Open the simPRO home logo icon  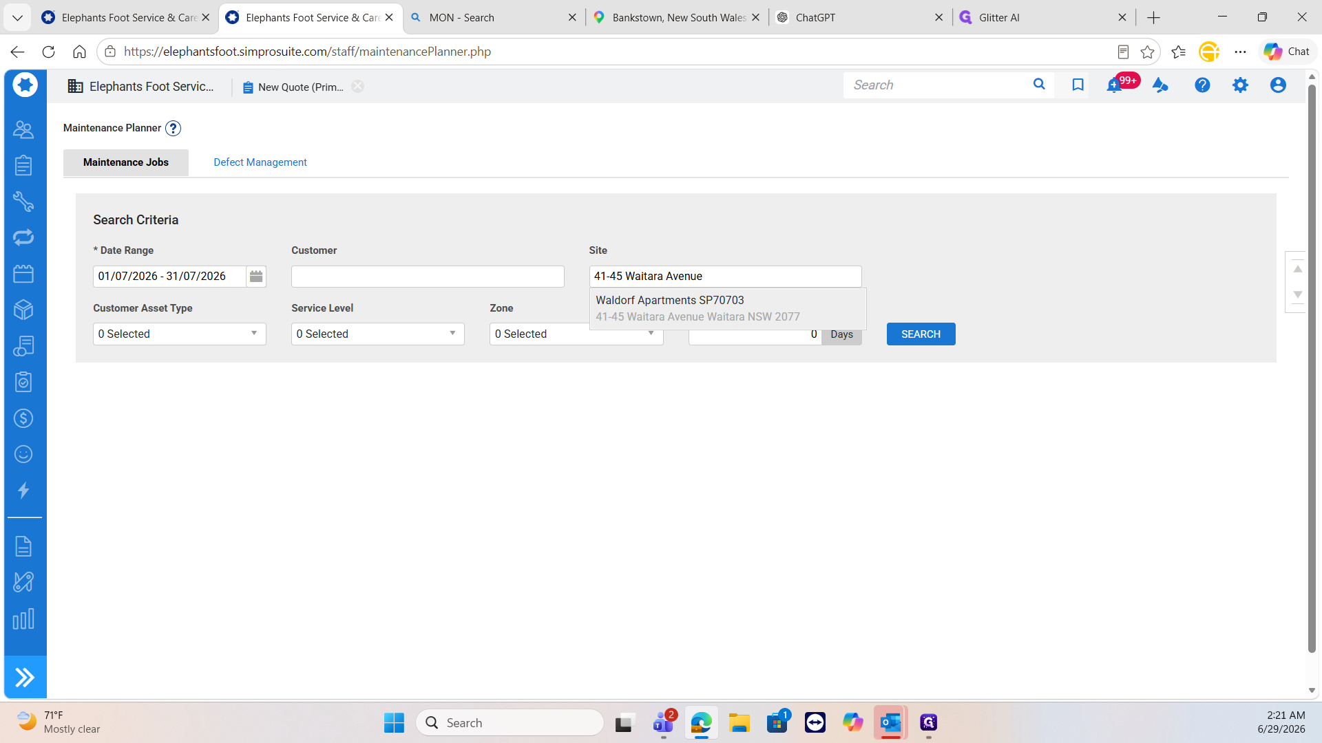[25, 85]
